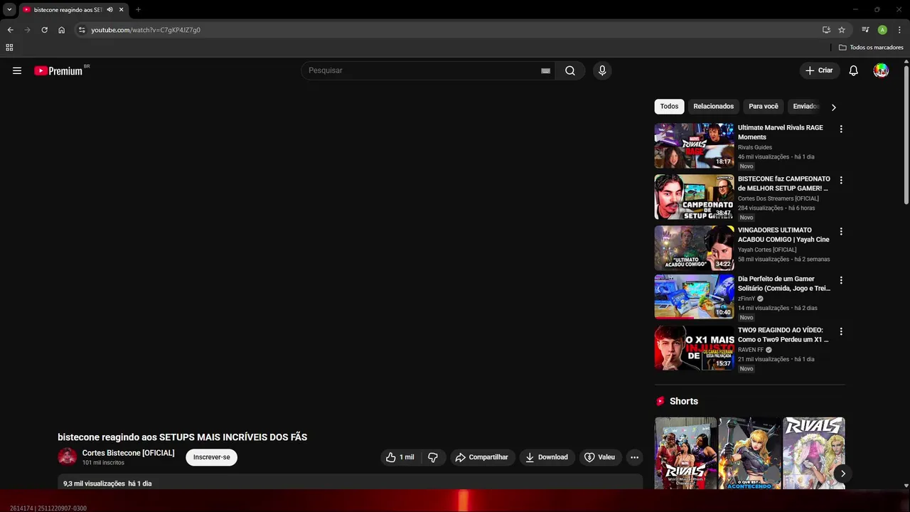
Task: Click the Criar button
Action: pos(819,70)
